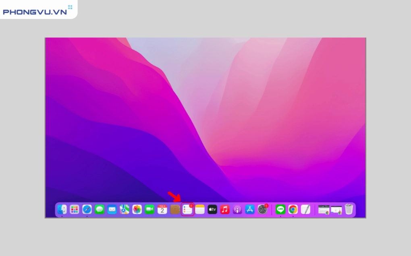Launch the Apple TV app
Viewport: 411px width, 256px height.
(x=212, y=209)
